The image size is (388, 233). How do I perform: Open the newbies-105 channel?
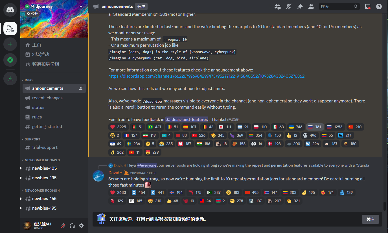click(54, 168)
